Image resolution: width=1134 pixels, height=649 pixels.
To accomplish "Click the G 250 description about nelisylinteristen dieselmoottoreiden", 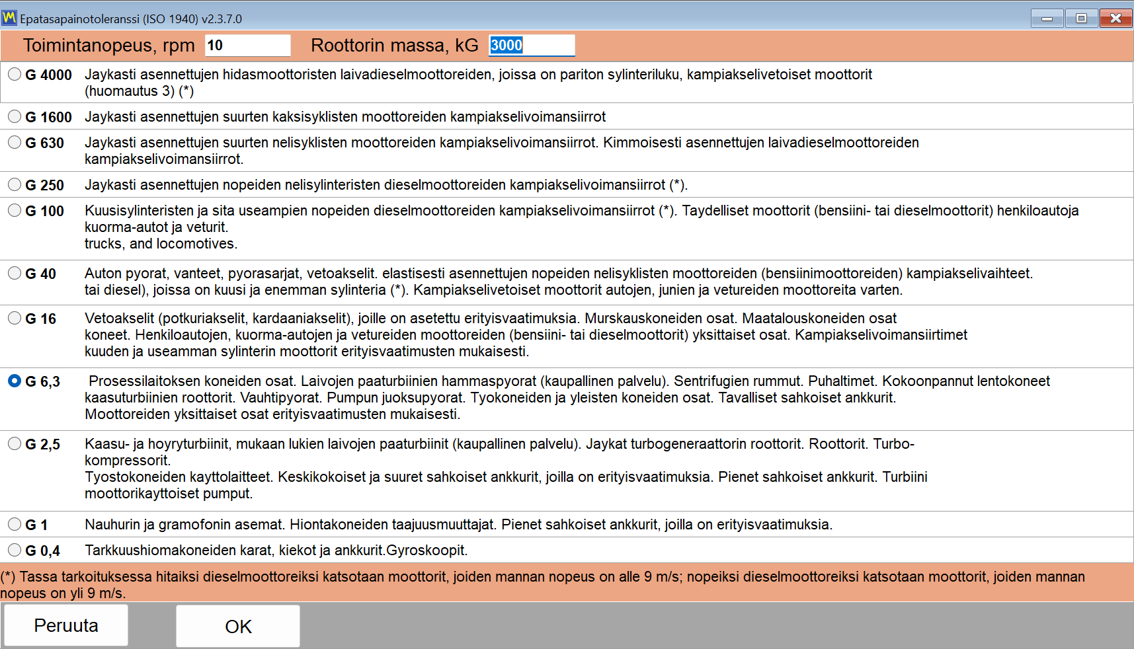I will (386, 185).
